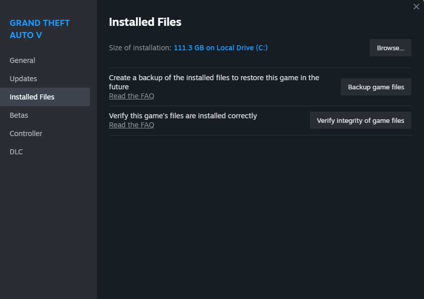Image resolution: width=424 pixels, height=299 pixels.
Task: Click the Installed Files page heading
Action: (145, 22)
